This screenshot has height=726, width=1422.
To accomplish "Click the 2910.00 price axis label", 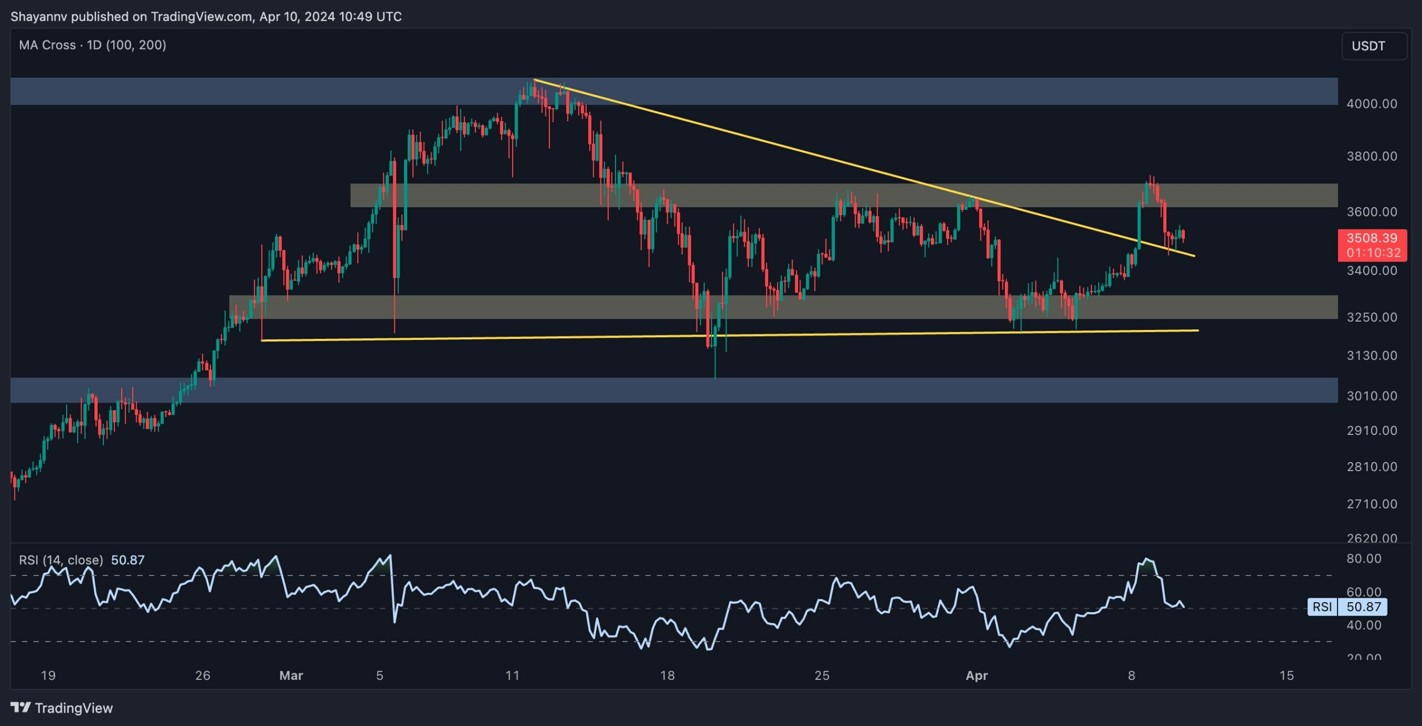I will click(1371, 430).
